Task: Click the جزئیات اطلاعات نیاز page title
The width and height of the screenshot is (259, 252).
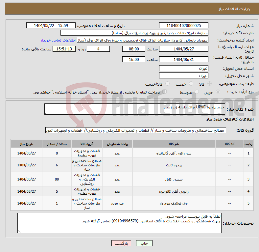Action: 234,9
